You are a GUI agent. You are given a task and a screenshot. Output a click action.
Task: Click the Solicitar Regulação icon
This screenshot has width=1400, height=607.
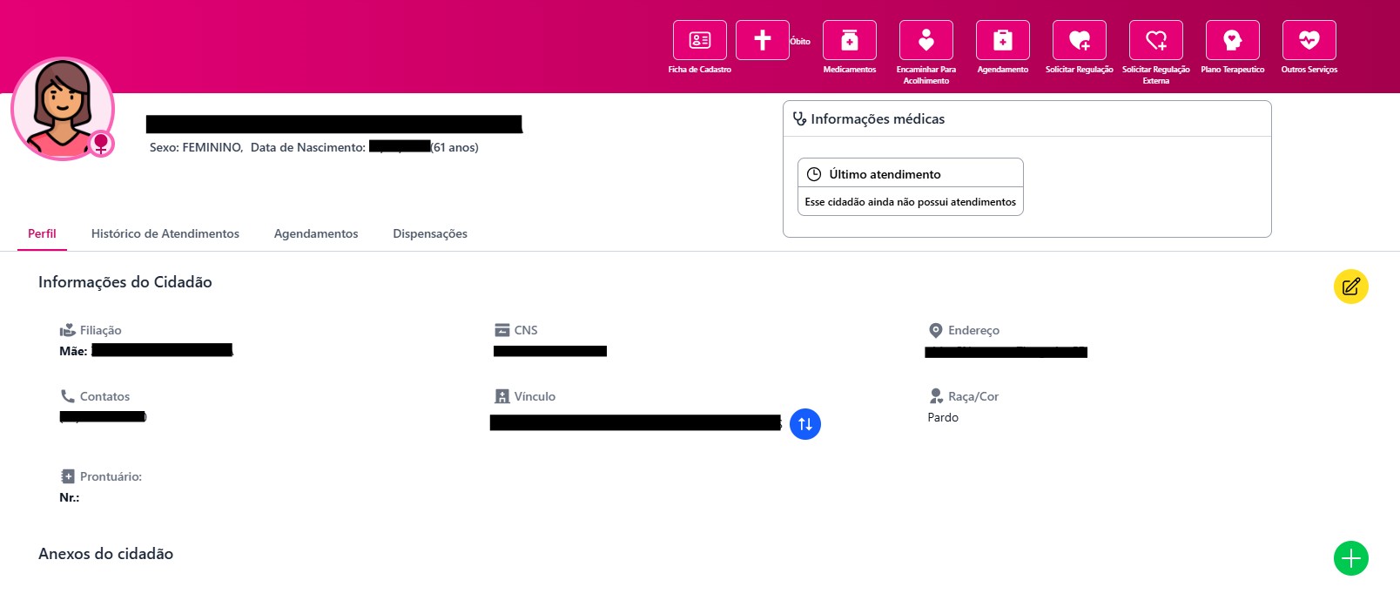point(1080,40)
